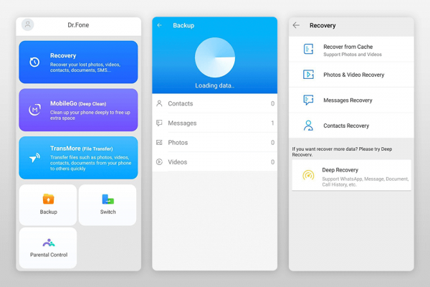Tap the yellow Deep Recovery radar icon

click(308, 175)
